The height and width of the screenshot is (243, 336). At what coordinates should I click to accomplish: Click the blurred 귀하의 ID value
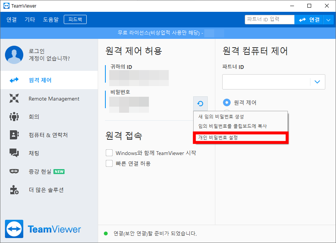tap(139, 78)
